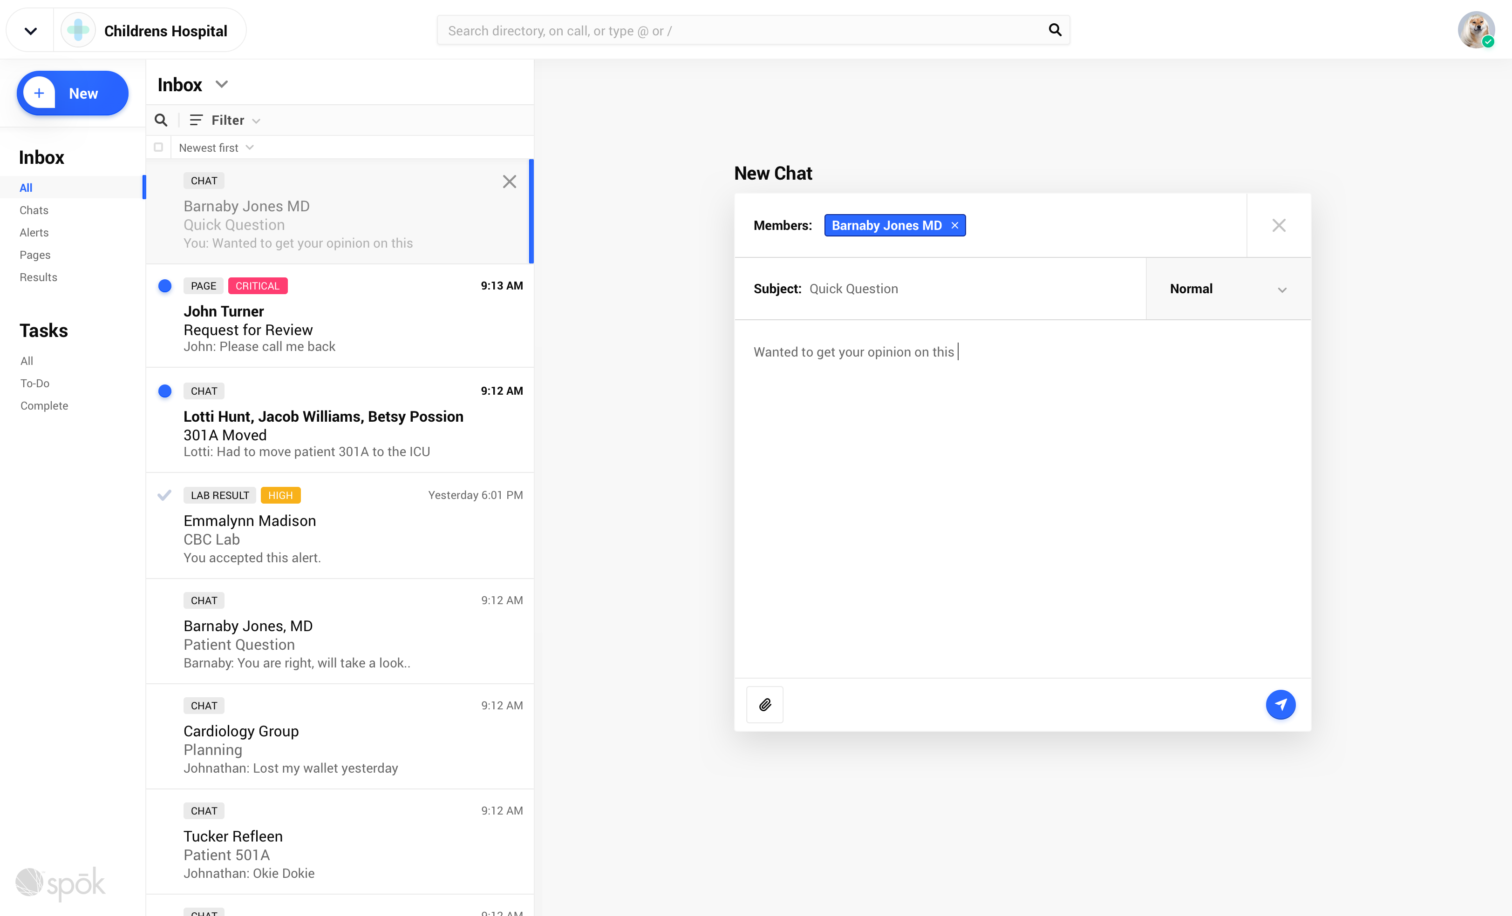The width and height of the screenshot is (1512, 916).
Task: Click the checkmark on Emmalynn Madison lab result
Action: (164, 495)
